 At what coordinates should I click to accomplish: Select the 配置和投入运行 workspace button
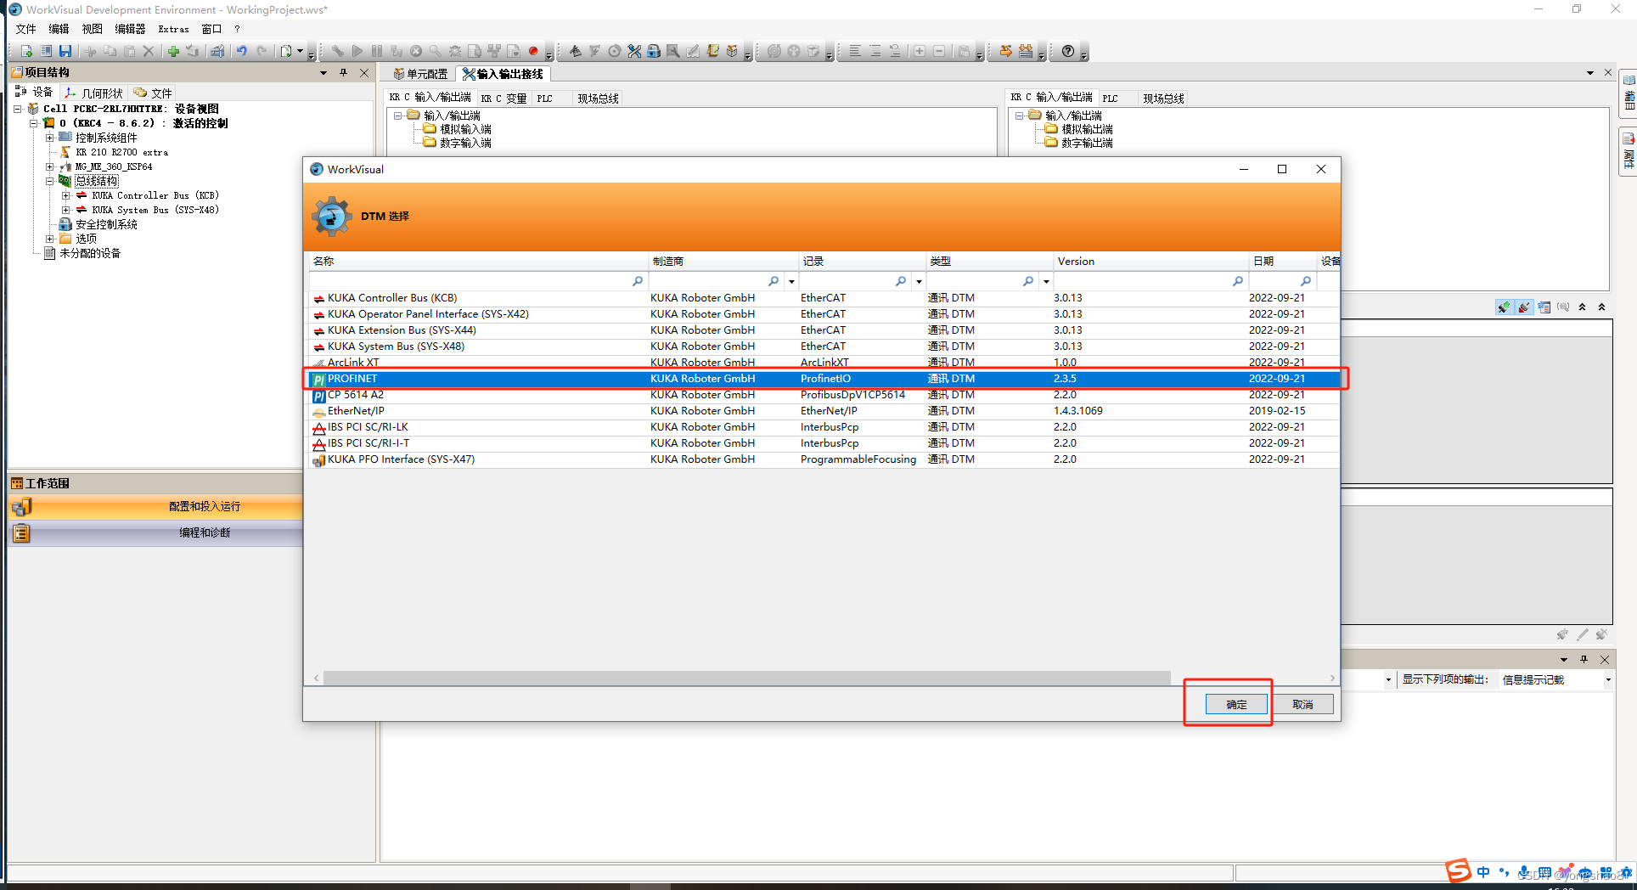tap(155, 506)
